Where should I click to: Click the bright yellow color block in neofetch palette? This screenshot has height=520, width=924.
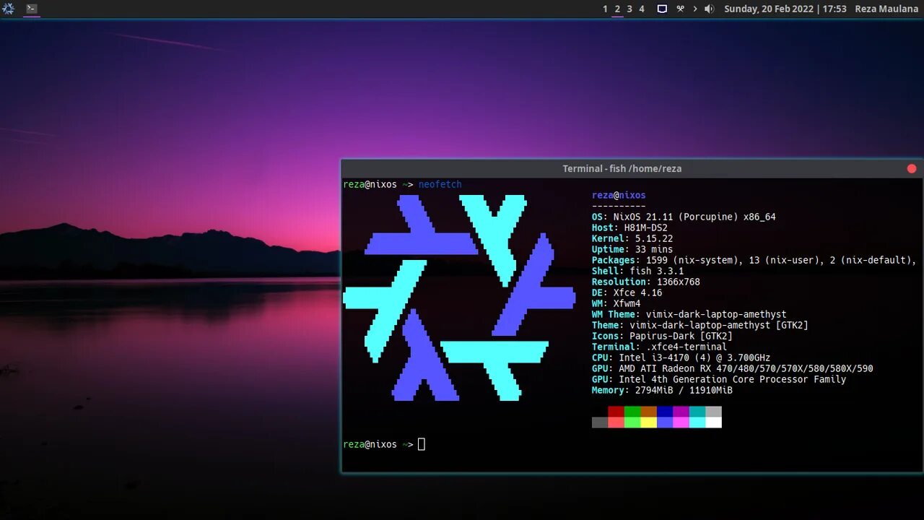coord(648,422)
